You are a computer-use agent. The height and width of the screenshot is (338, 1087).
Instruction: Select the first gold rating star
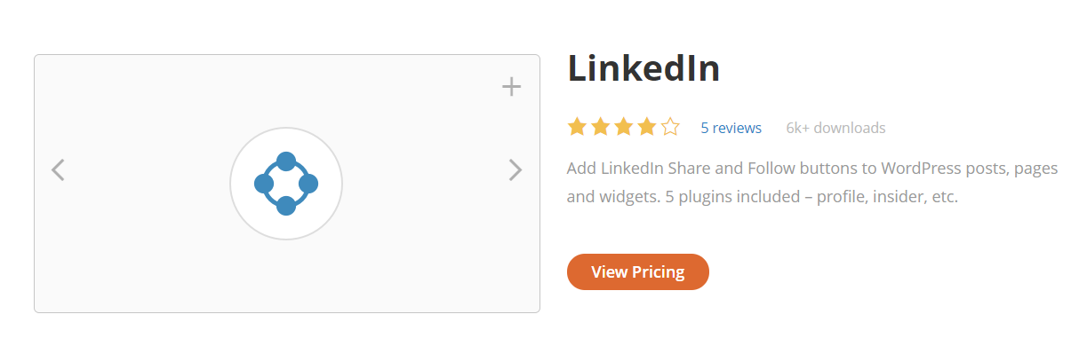(578, 127)
